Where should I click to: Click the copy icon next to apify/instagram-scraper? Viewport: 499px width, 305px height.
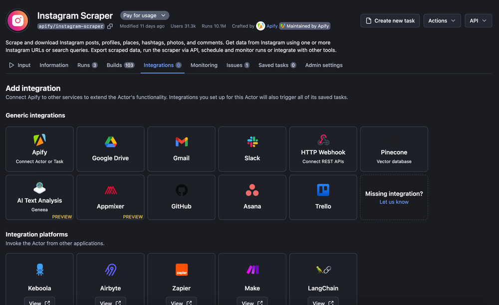click(109, 26)
